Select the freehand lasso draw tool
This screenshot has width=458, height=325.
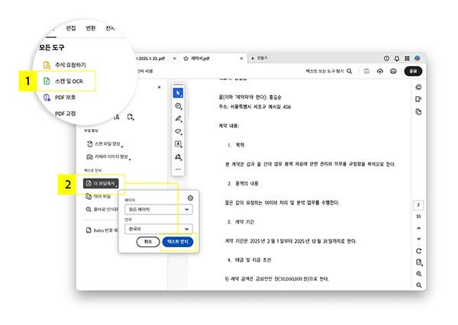178,131
